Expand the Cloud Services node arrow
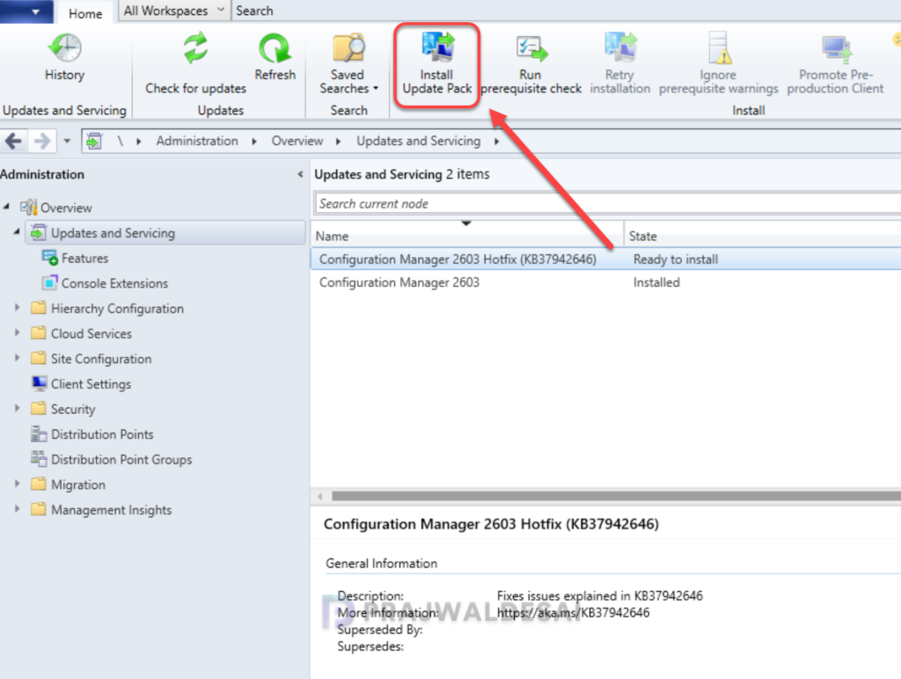901x679 pixels. click(x=18, y=332)
